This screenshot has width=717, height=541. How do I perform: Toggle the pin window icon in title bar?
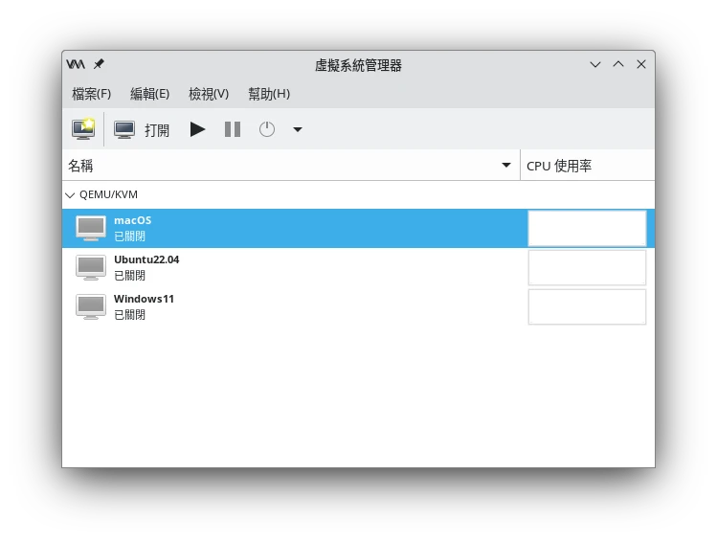click(99, 64)
